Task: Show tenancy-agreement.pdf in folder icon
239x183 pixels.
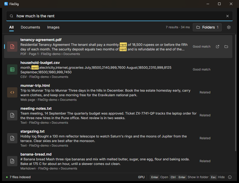Action: click(226, 47)
